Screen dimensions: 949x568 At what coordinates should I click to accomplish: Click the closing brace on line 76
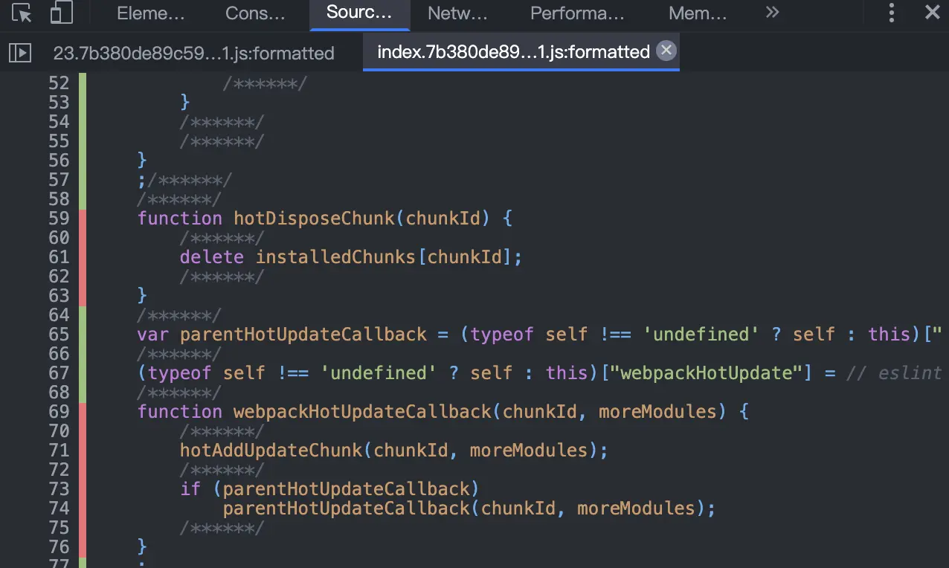click(142, 547)
